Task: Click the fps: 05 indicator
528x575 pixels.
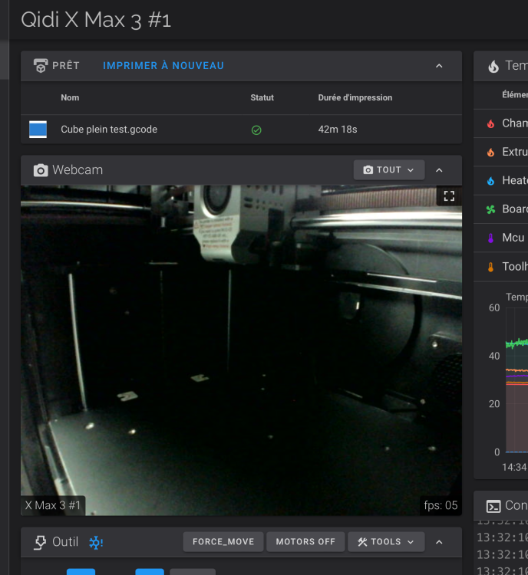Action: coord(441,505)
